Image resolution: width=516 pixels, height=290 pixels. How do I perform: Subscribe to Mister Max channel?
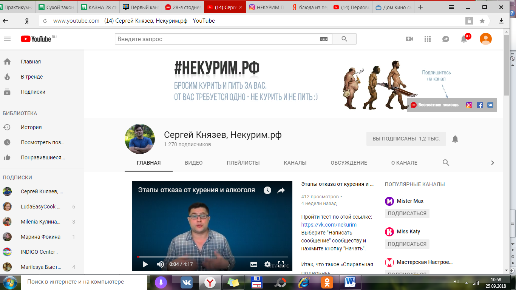(407, 213)
